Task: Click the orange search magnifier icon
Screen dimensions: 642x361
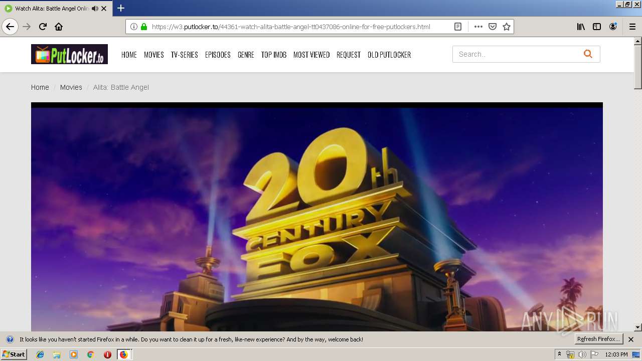Action: [588, 54]
